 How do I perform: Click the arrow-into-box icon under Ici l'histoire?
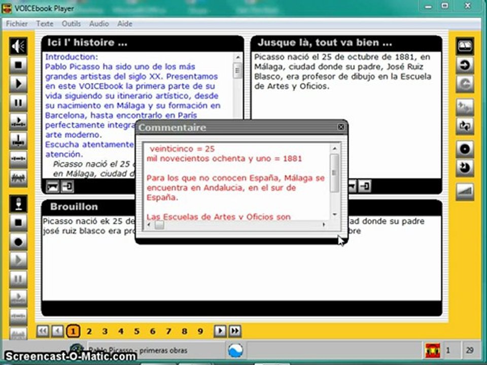67,187
